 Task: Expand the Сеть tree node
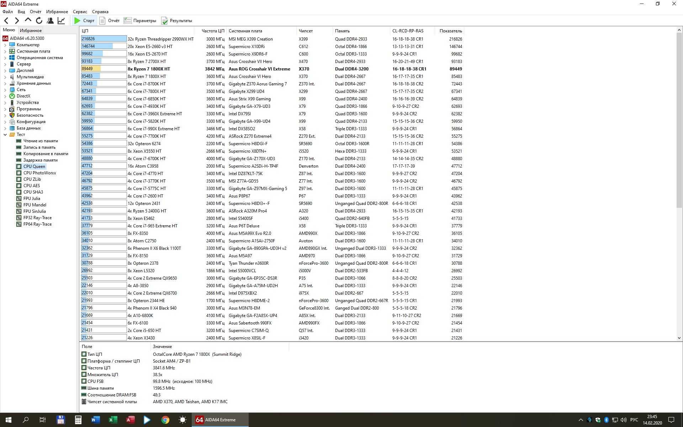pyautogui.click(x=5, y=90)
